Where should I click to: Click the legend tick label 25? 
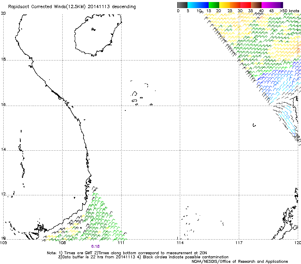(230, 11)
